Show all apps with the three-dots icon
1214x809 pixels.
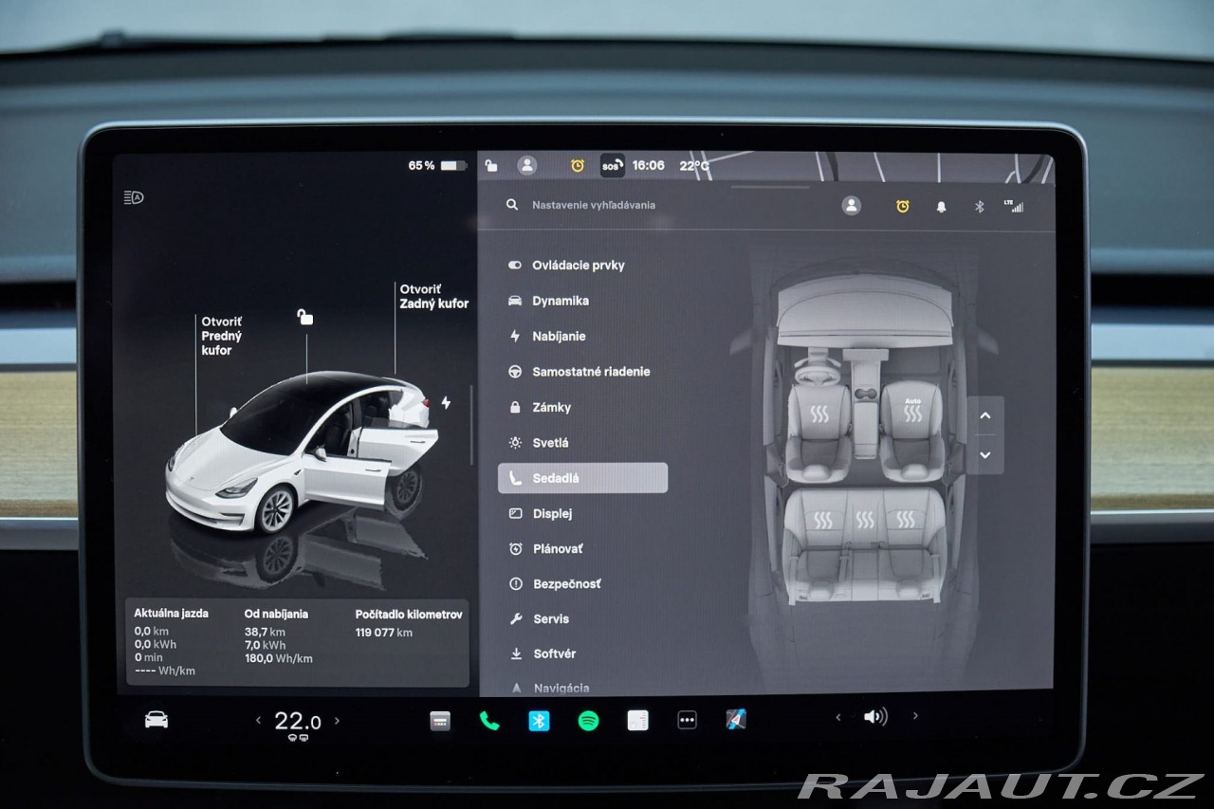687,721
